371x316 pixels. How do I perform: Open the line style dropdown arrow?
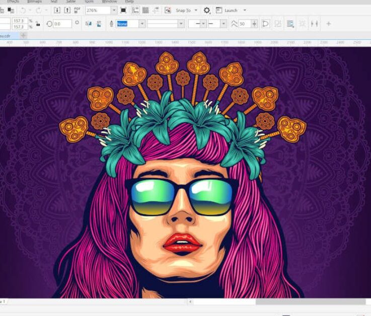coord(181,24)
